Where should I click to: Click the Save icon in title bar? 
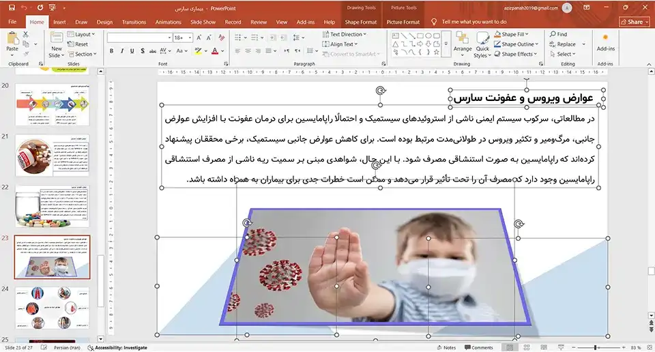point(12,8)
